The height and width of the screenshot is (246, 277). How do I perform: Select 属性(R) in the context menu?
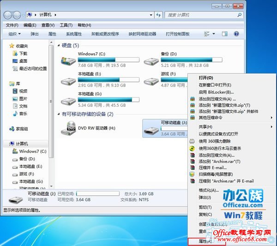pos(205,241)
